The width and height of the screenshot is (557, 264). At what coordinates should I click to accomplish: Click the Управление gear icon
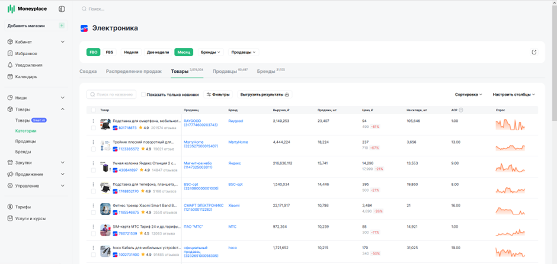tap(10, 186)
